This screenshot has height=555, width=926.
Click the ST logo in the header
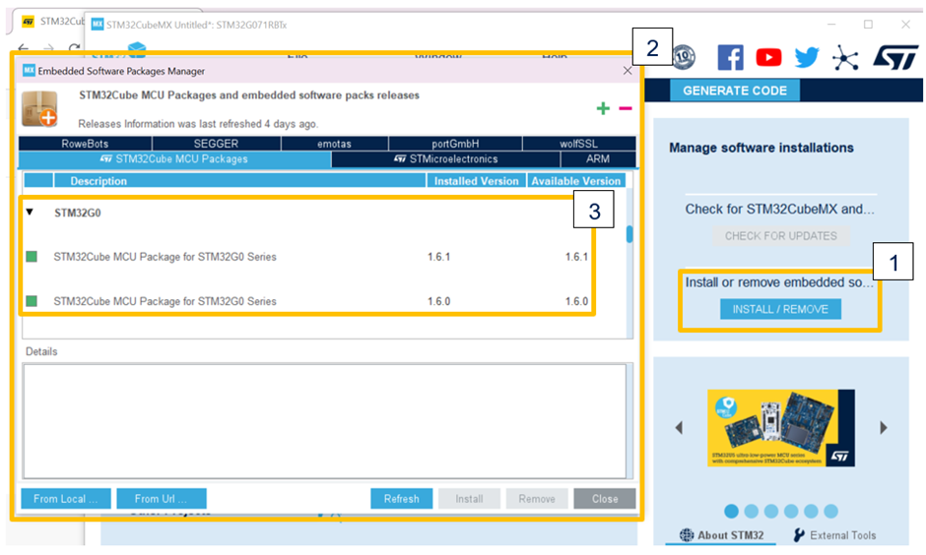(x=895, y=57)
